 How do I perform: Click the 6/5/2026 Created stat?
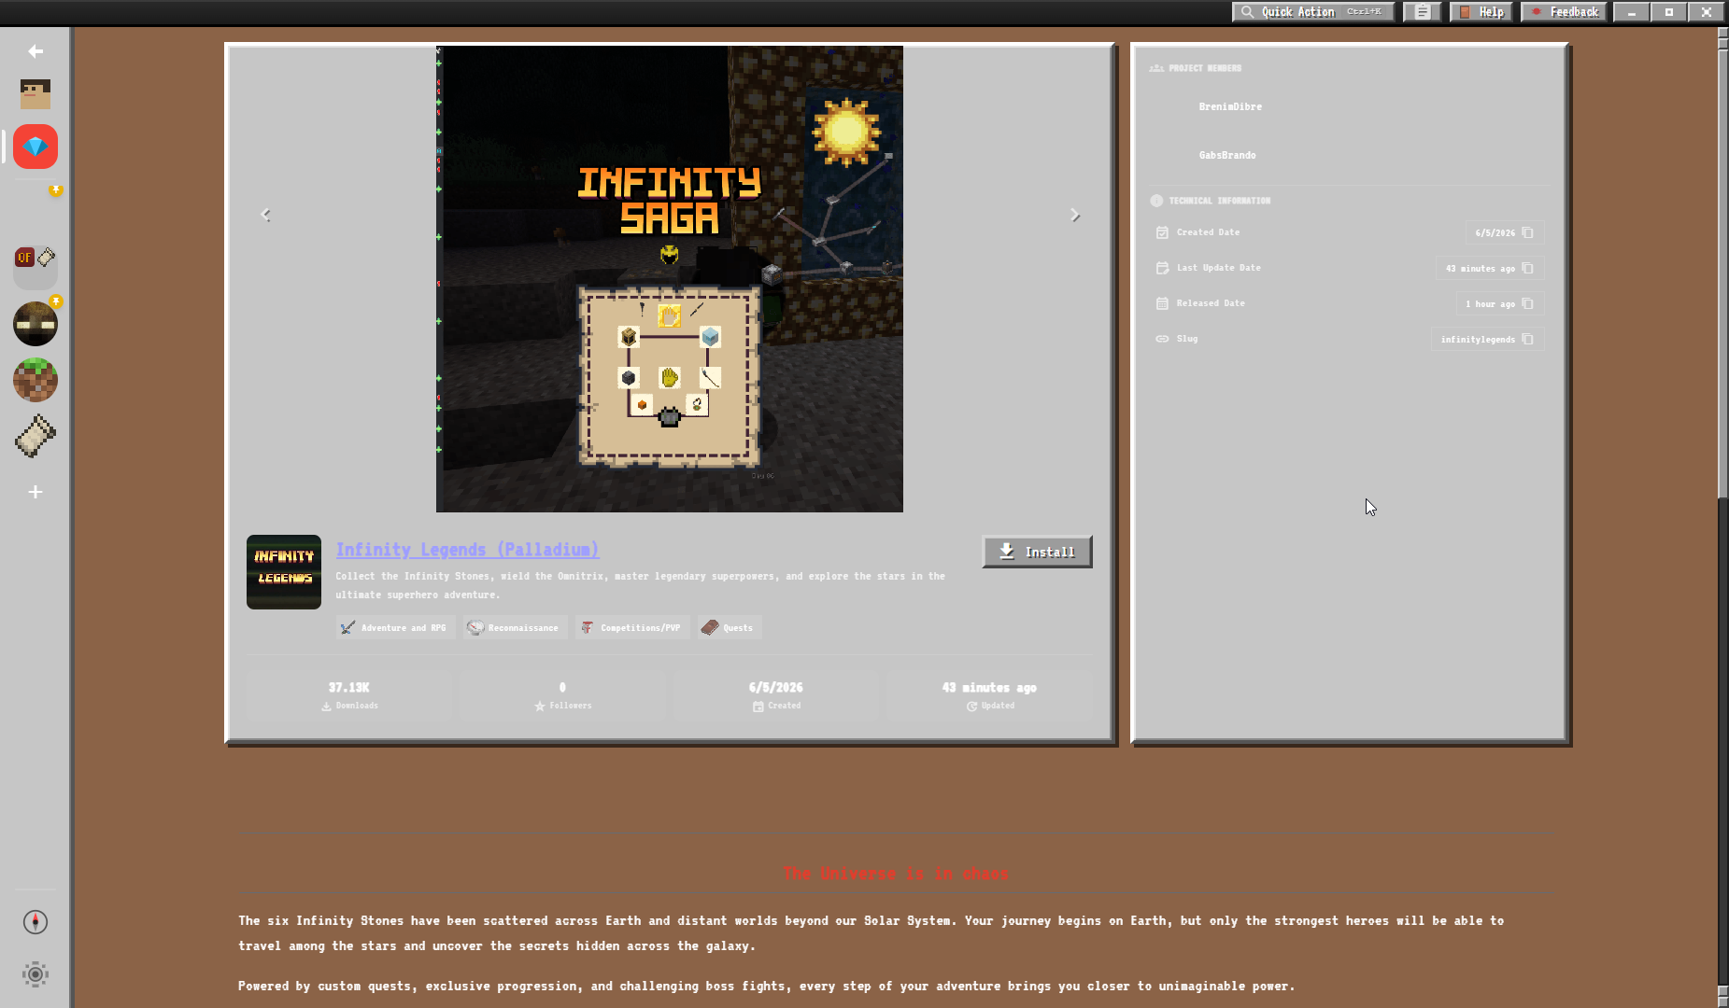tap(776, 694)
